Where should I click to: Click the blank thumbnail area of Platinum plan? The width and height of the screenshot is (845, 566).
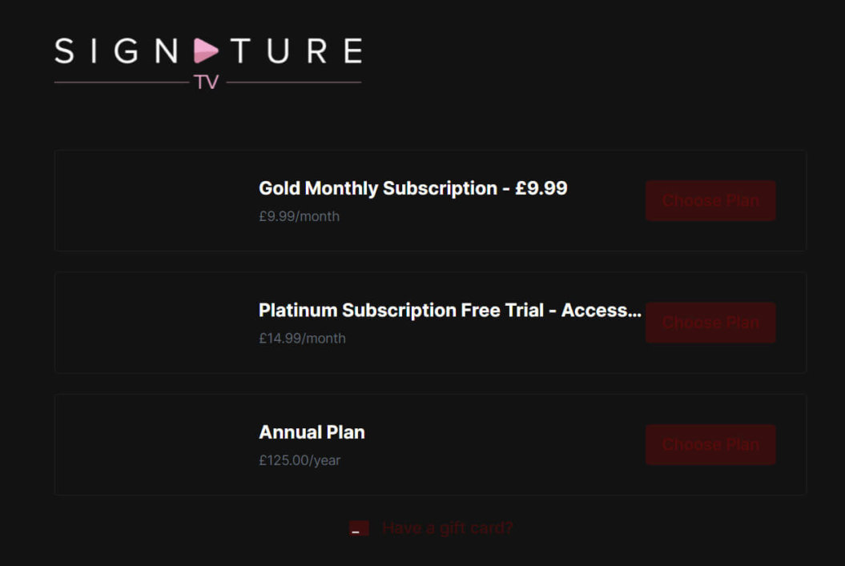(152, 323)
